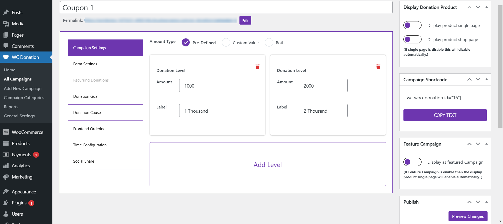This screenshot has height=224, width=503.
Task: Toggle Display as featured Campaign
Action: [x=412, y=162]
